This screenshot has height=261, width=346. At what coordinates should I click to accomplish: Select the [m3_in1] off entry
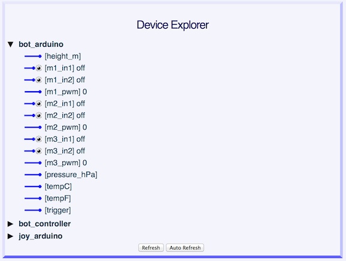pos(65,139)
